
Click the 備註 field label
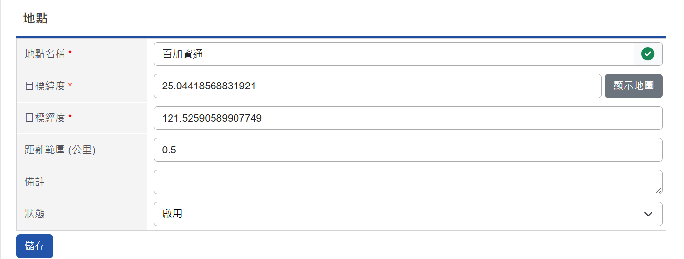point(35,182)
